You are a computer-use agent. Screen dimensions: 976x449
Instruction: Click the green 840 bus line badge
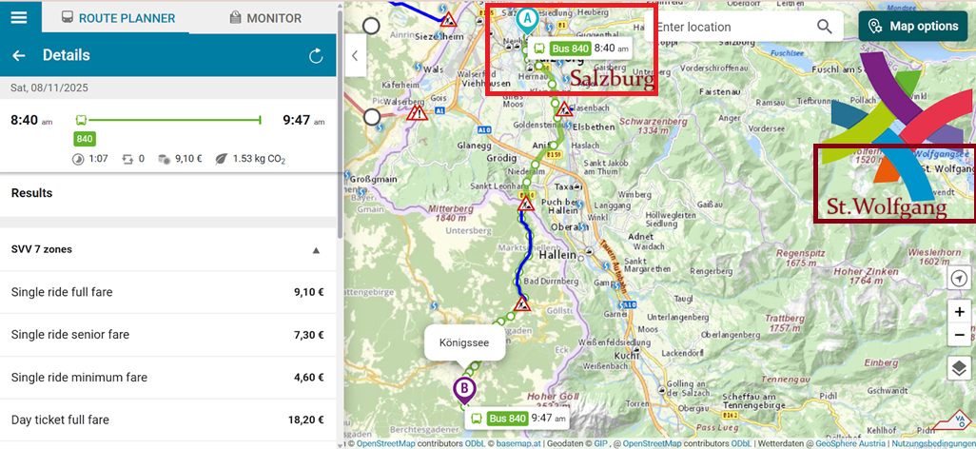[x=85, y=139]
